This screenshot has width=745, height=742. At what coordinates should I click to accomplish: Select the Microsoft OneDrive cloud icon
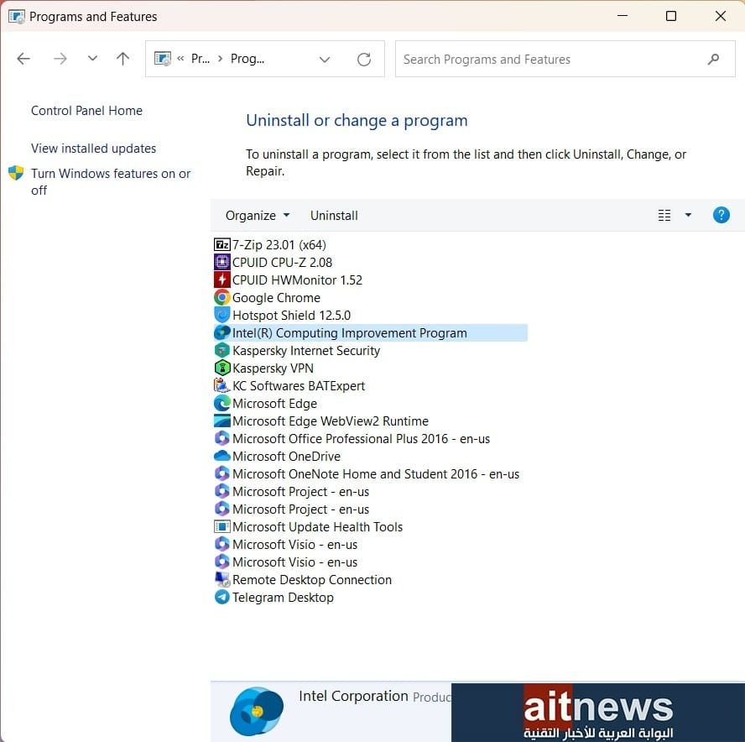[222, 457]
